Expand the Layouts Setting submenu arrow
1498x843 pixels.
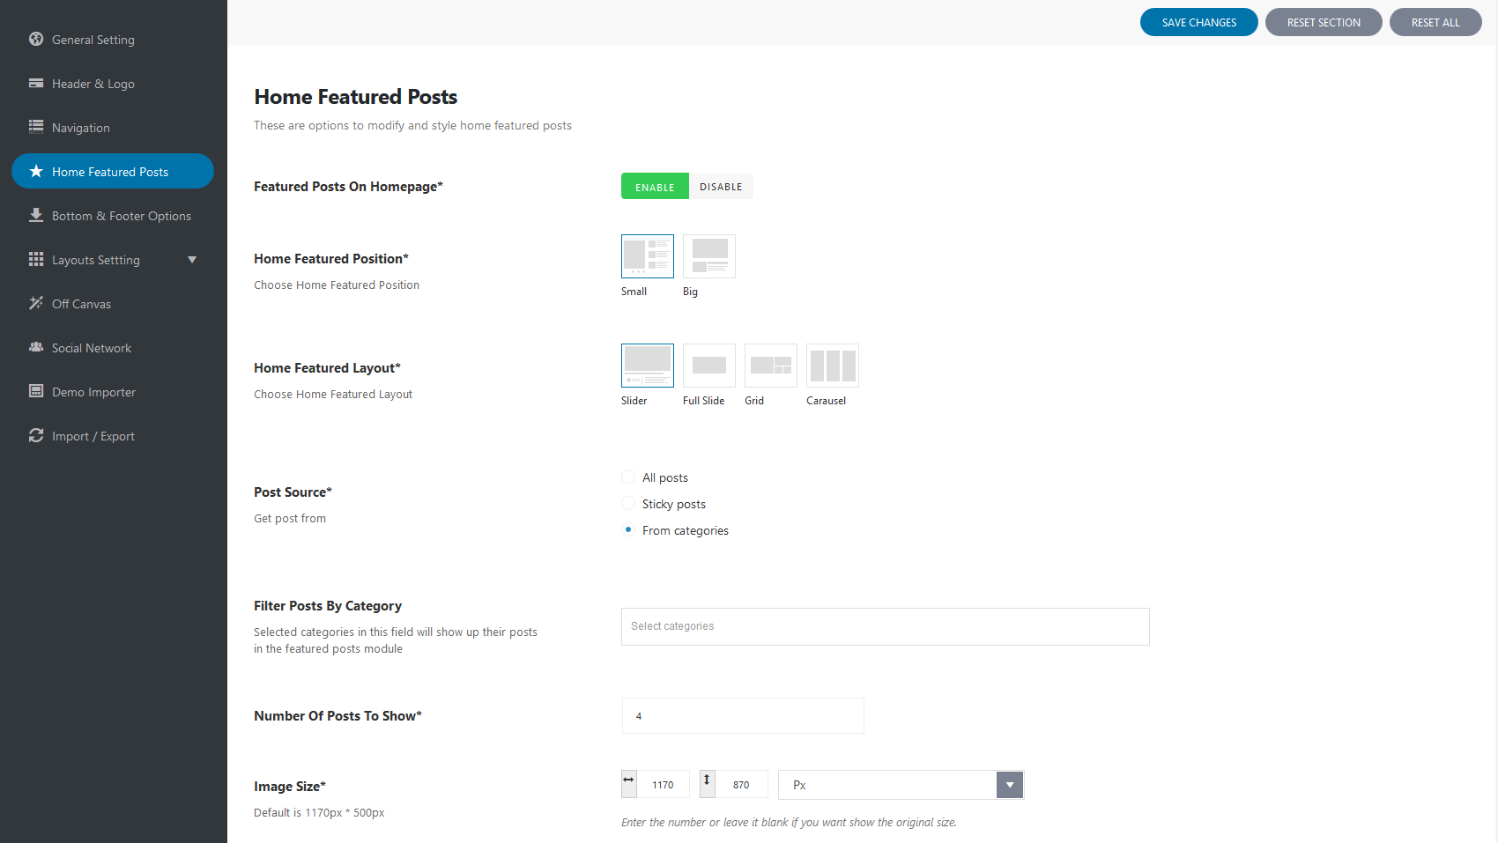coord(192,260)
